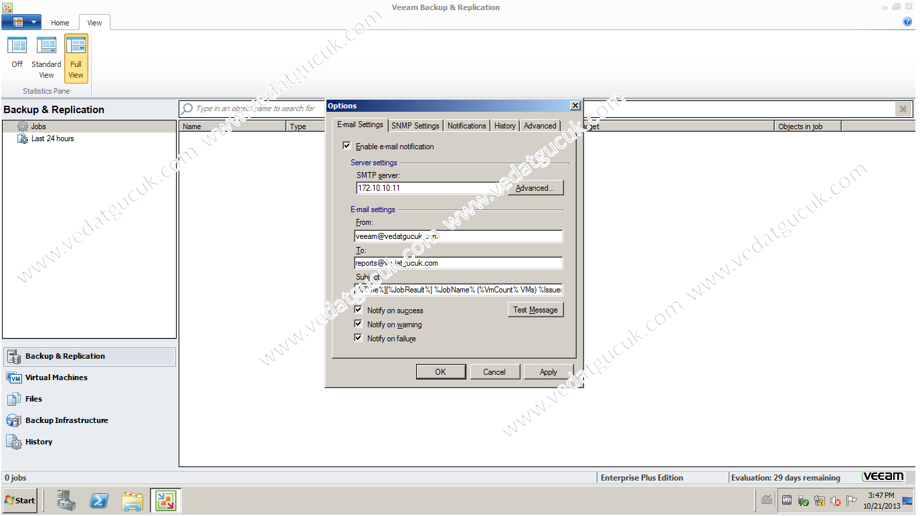Open the SNMP Settings tab
Screen dimensions: 920x516
pos(416,126)
